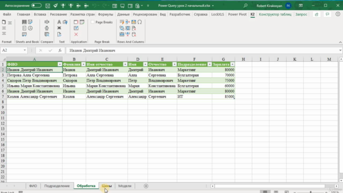Click the insert function fx button
This screenshot has height=193, width=343.
tap(59, 50)
